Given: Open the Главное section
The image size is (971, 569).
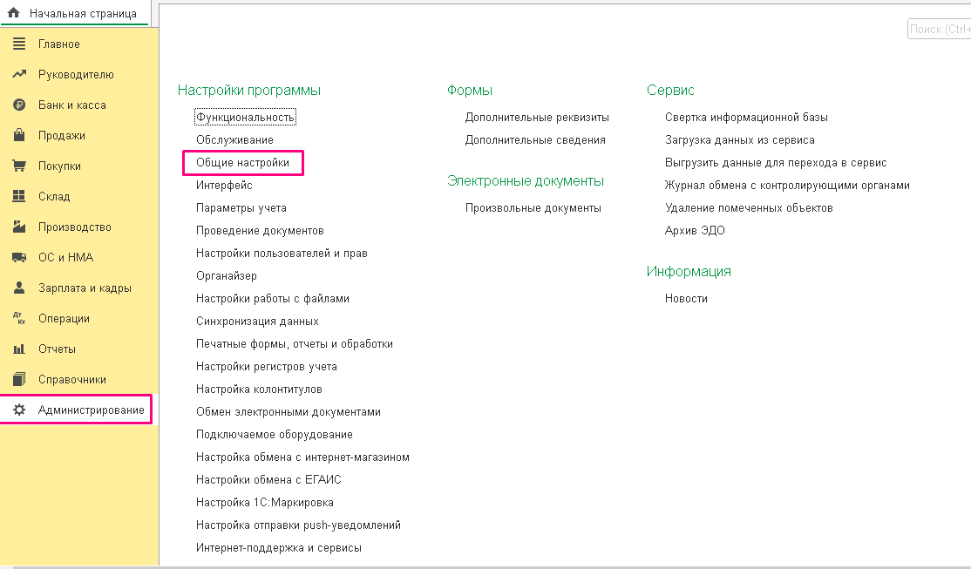Looking at the screenshot, I should pyautogui.click(x=79, y=44).
